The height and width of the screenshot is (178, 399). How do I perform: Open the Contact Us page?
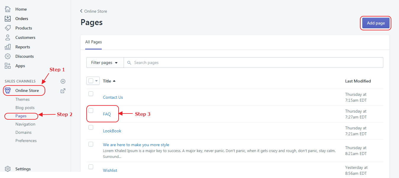pyautogui.click(x=113, y=97)
